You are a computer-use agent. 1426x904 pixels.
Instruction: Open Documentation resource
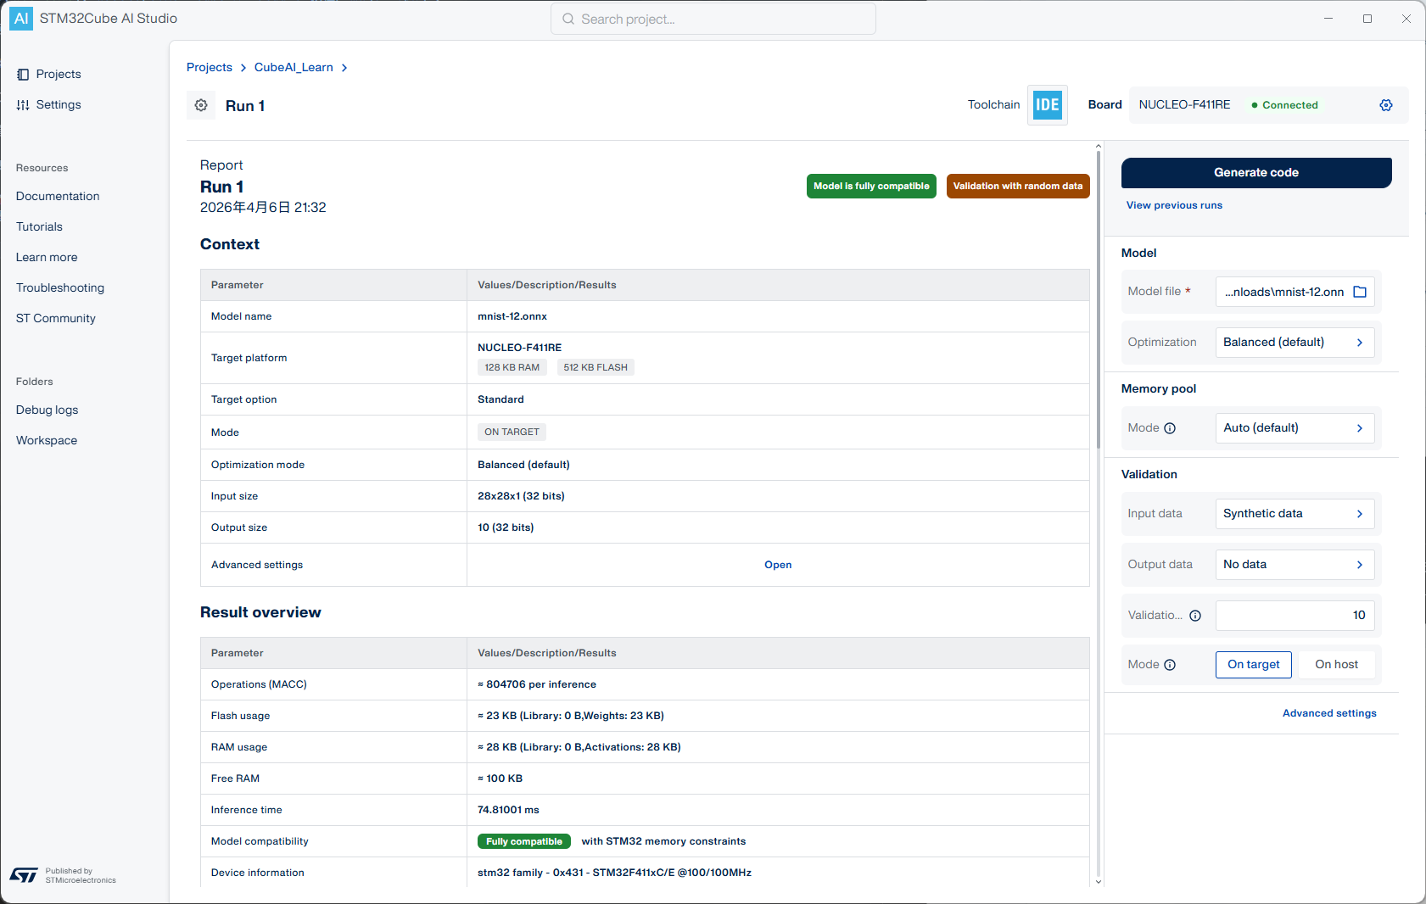(58, 197)
